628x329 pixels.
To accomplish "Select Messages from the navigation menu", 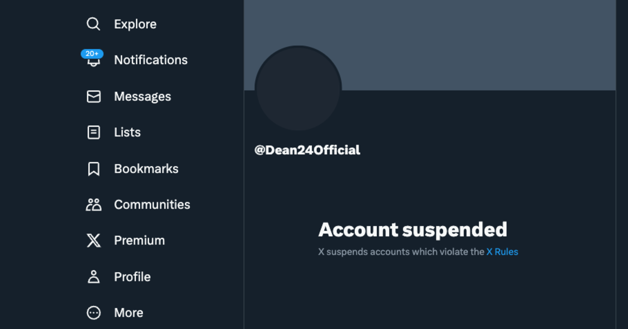I will tap(142, 96).
